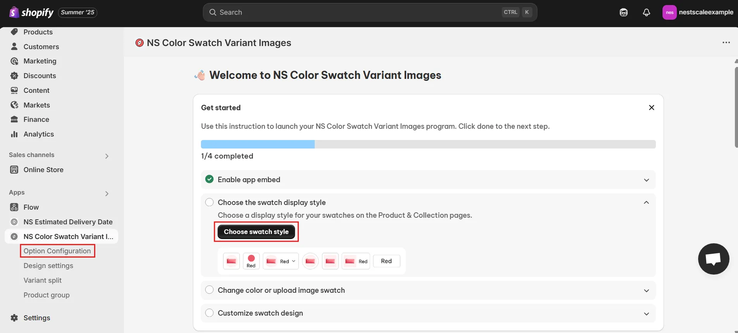The width and height of the screenshot is (738, 333).
Task: Click the Summer '25 edition badge
Action: 77,12
